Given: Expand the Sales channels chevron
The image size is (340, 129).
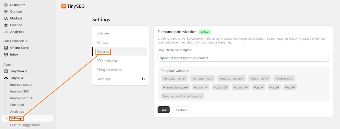Looking at the screenshot, I should coord(27,41).
